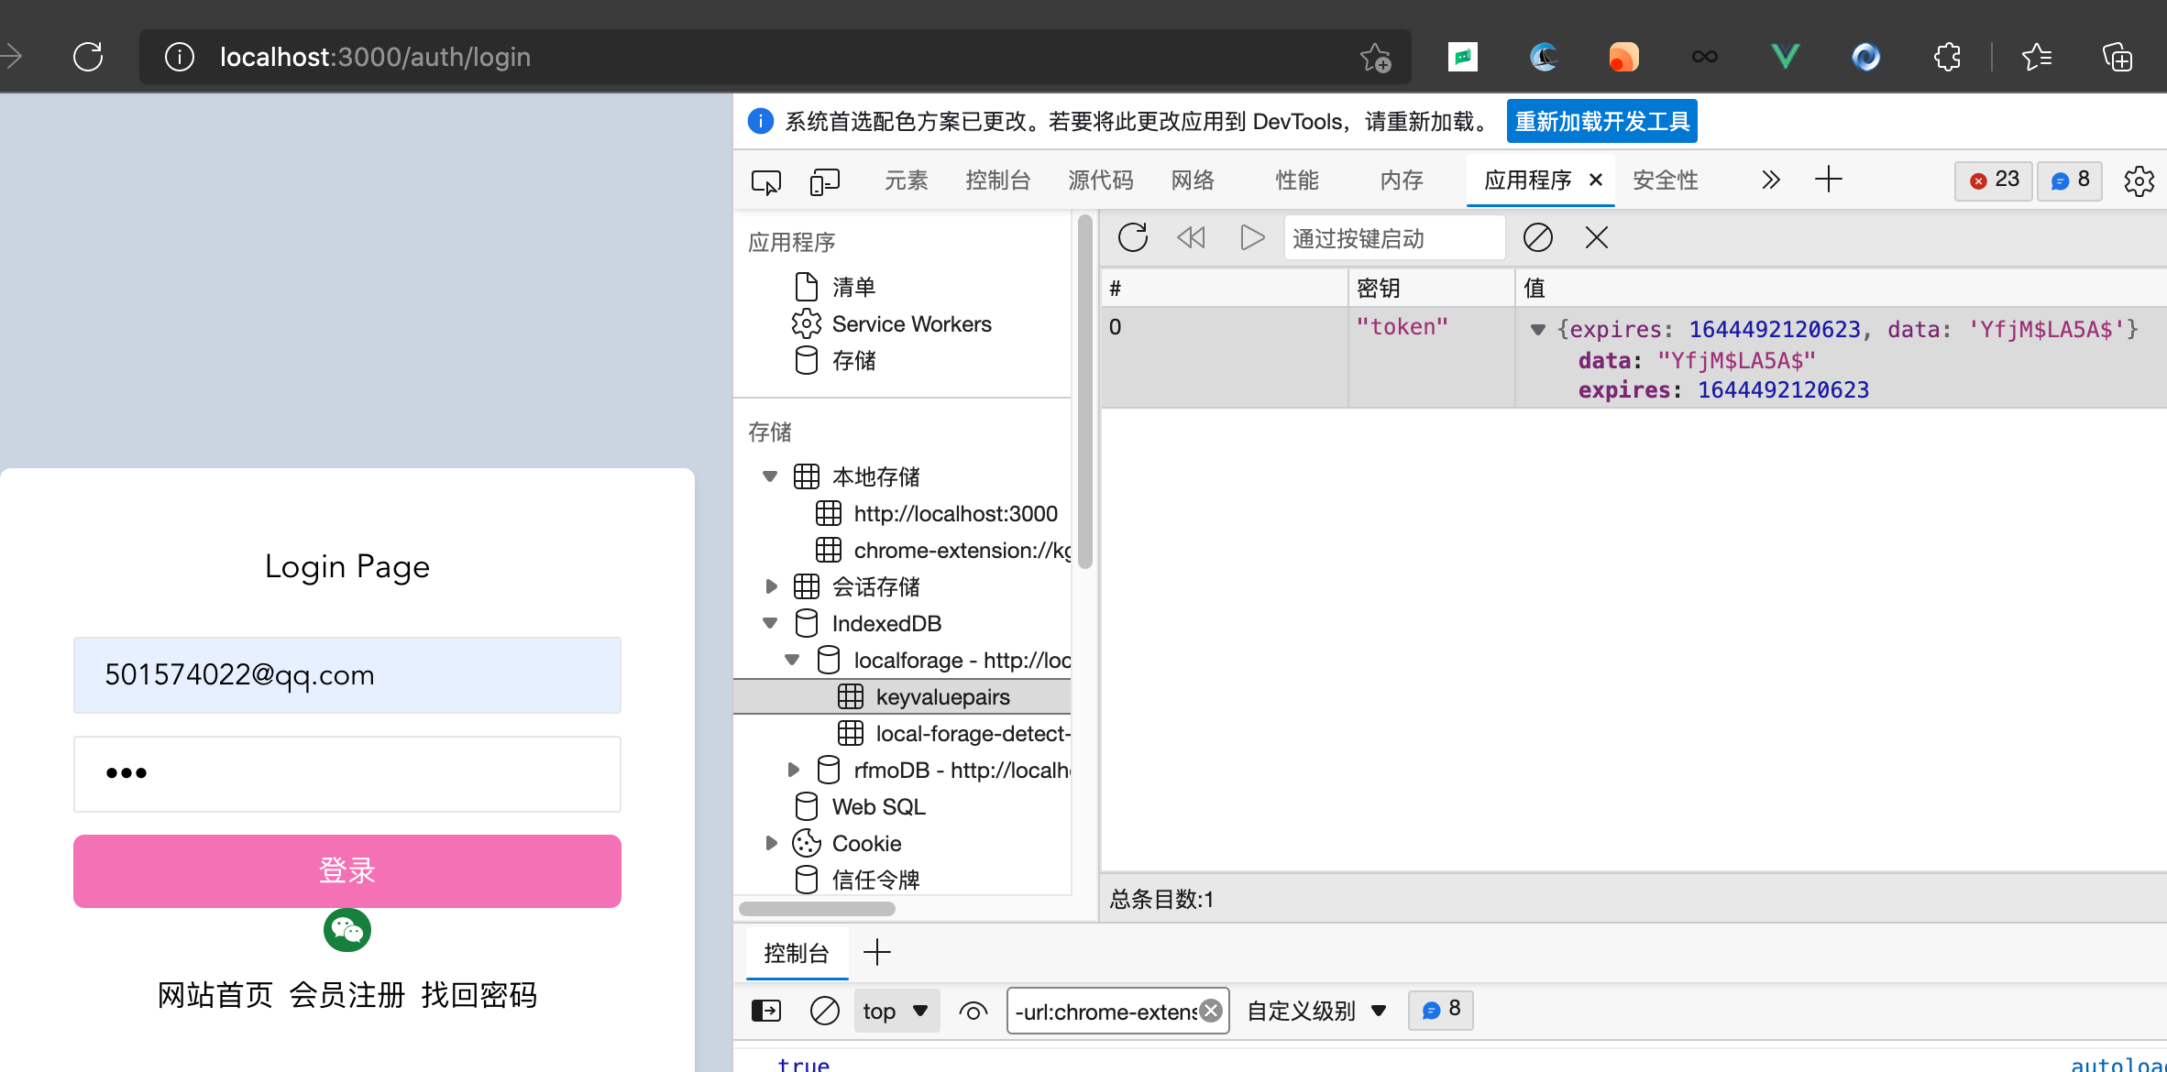Refresh the IndexedDB data view
The height and width of the screenshot is (1072, 2167).
tap(1133, 238)
